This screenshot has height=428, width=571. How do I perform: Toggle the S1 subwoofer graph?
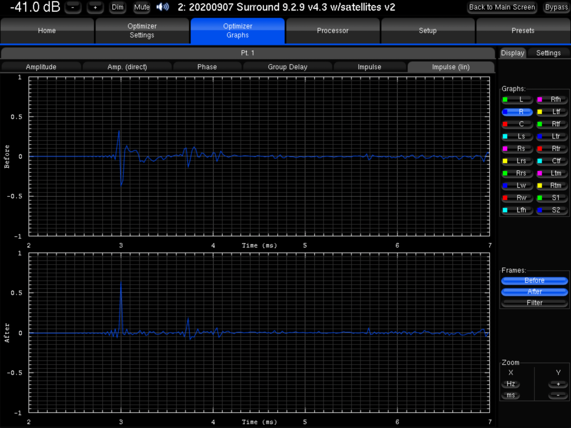point(552,198)
